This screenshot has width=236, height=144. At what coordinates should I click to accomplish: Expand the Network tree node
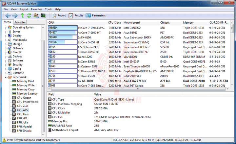click(x=6, y=48)
